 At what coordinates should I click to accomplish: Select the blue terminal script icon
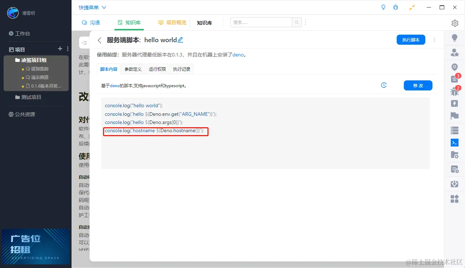pyautogui.click(x=455, y=143)
